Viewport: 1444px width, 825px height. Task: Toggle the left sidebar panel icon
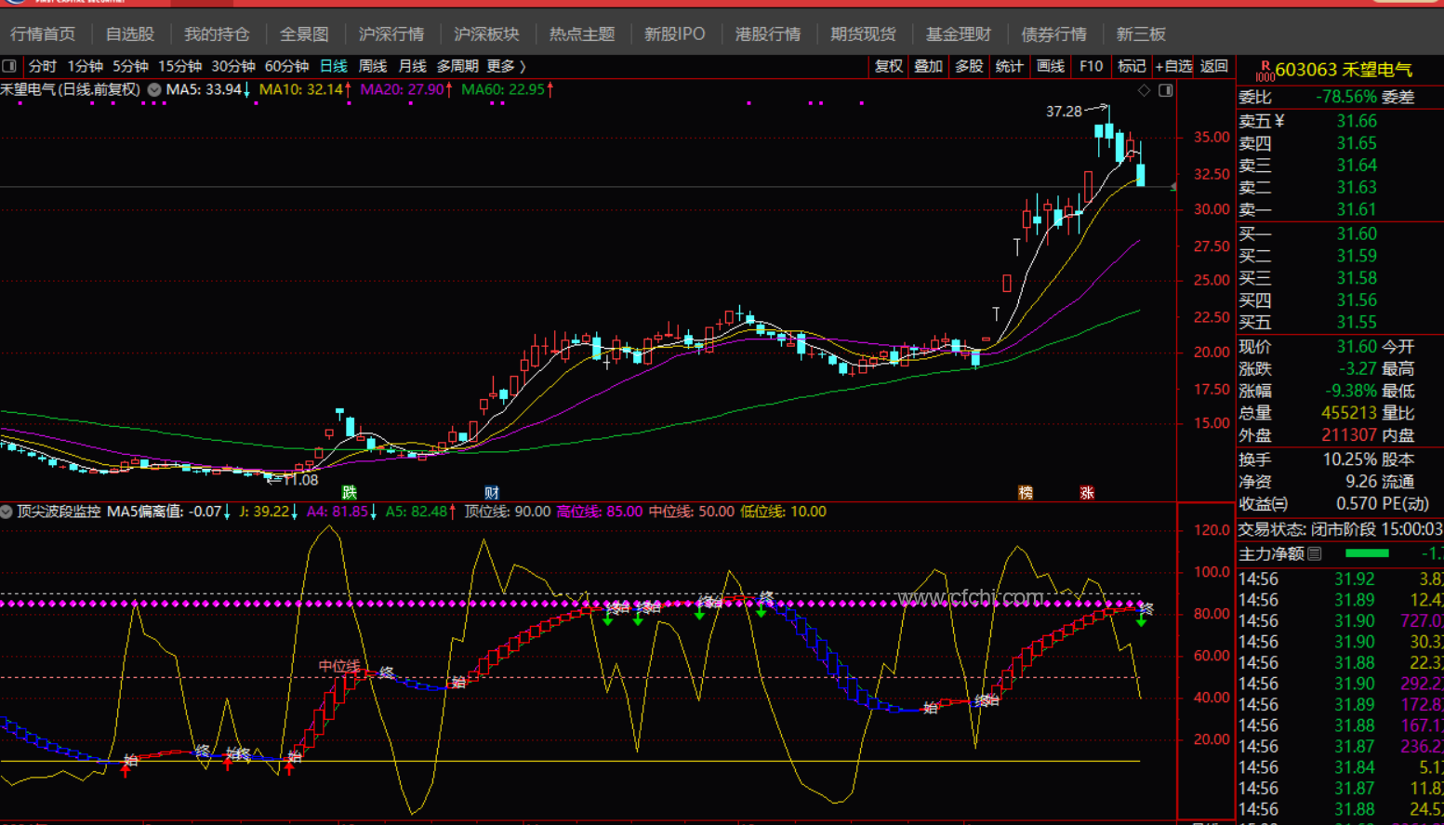pos(9,66)
